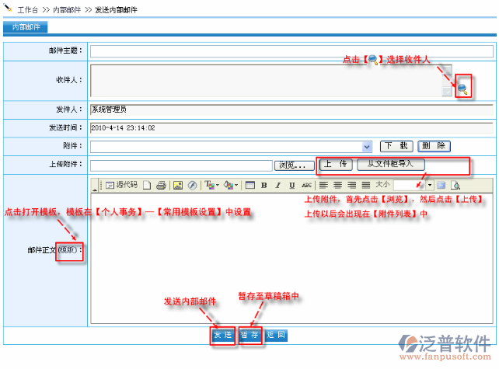499x369 pixels.
Task: Toggle source code view (源代码) in editor
Action: tap(121, 185)
